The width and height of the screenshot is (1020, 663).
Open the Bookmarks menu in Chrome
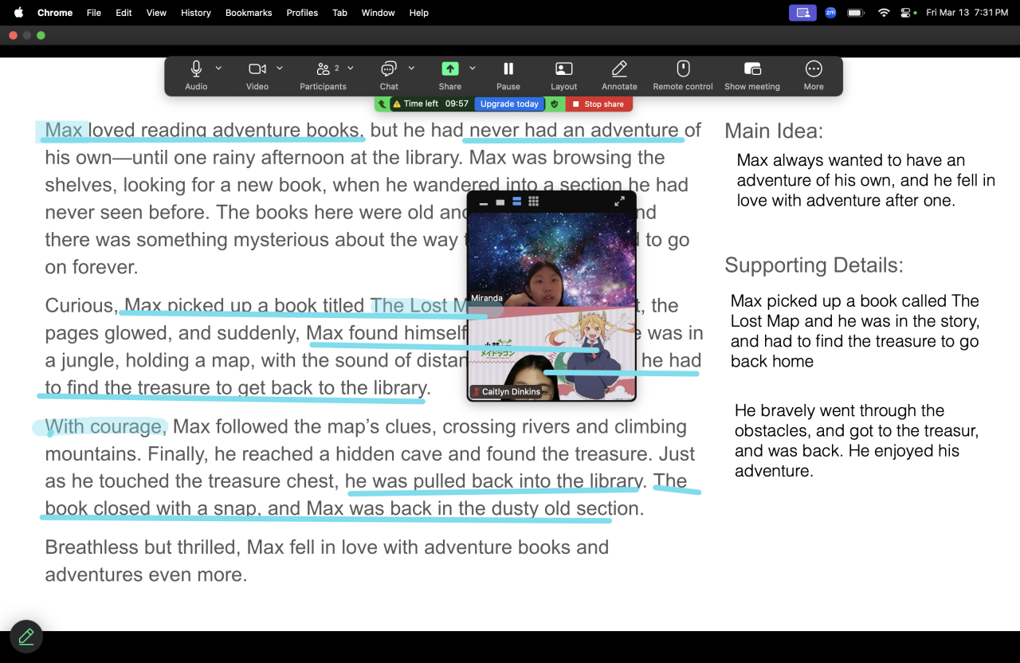point(249,13)
